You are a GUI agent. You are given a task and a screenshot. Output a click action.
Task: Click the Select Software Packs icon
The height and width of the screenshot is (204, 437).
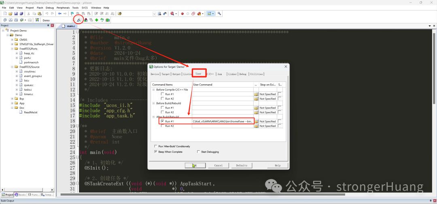(x=102, y=20)
